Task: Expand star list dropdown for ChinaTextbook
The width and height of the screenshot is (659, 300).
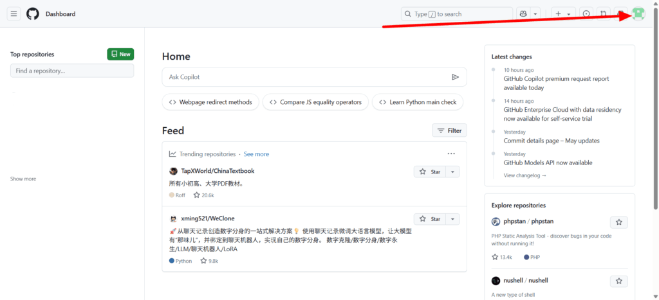Action: pos(452,172)
